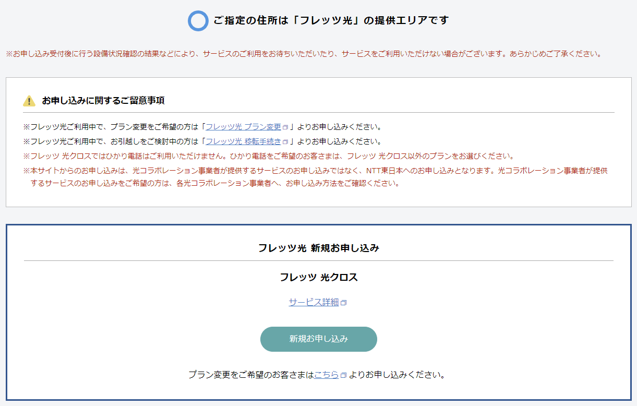Open the フレッツ光 移転手続き link

point(243,141)
